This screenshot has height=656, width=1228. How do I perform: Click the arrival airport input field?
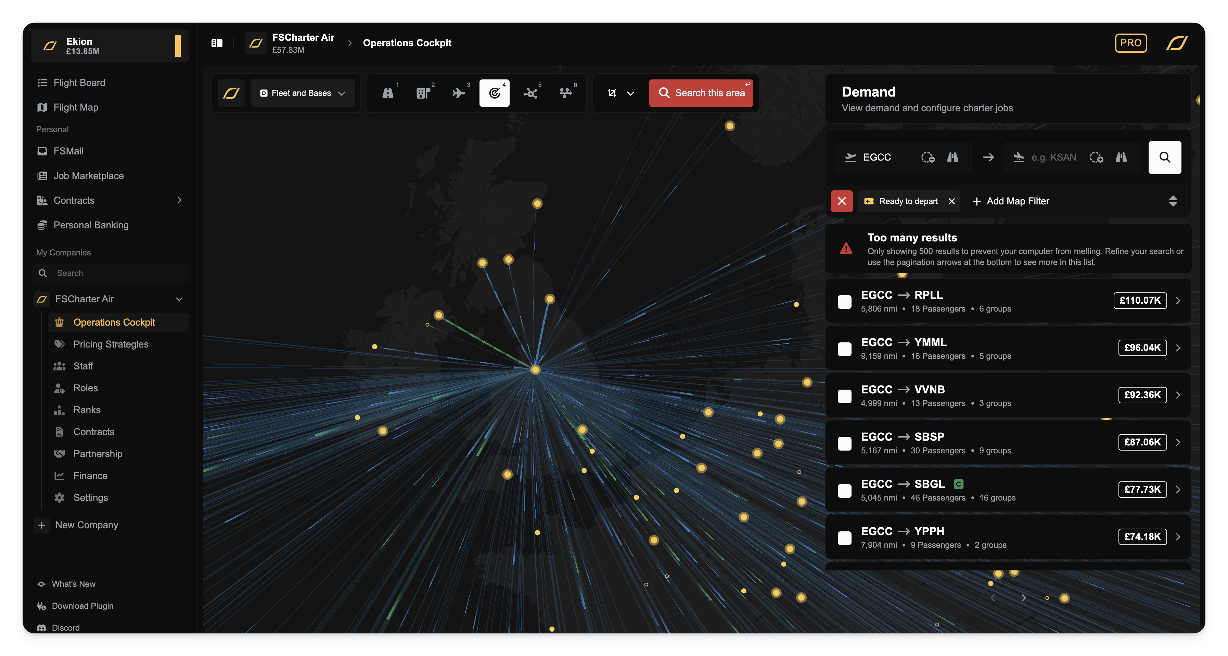tap(1053, 157)
